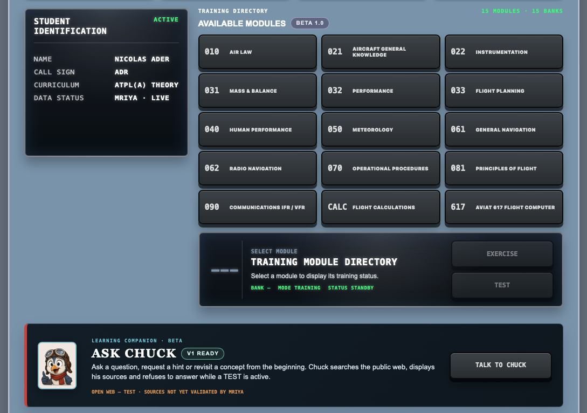This screenshot has width=587, height=413.
Task: Open the 022 Instrumentation module
Action: [x=504, y=52]
